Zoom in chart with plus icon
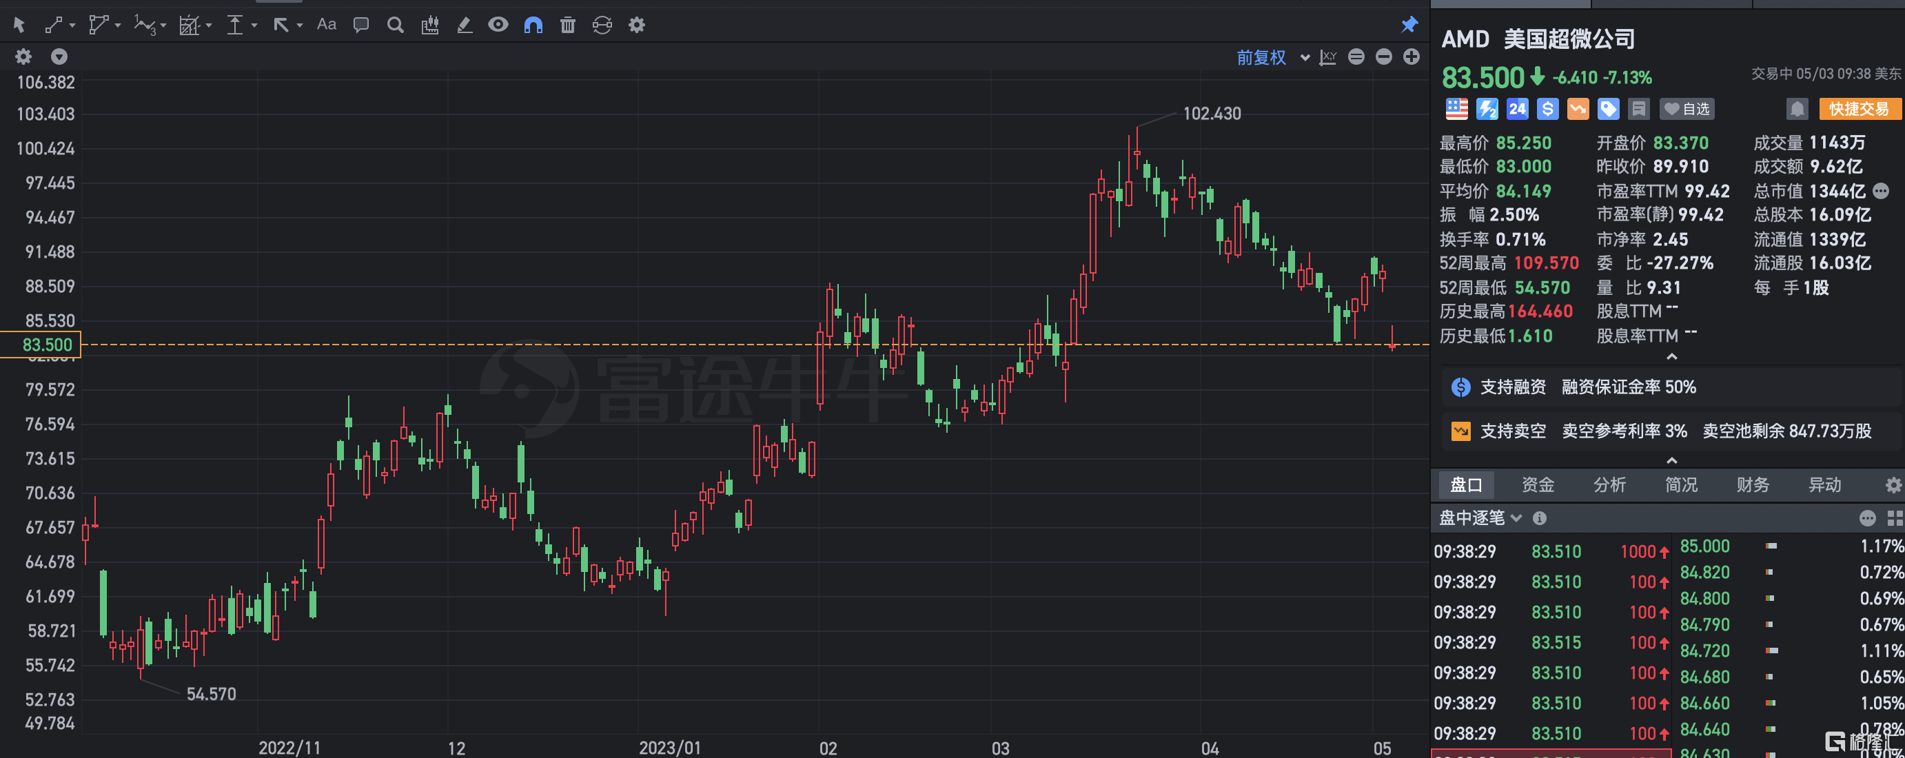1905x758 pixels. [1412, 57]
